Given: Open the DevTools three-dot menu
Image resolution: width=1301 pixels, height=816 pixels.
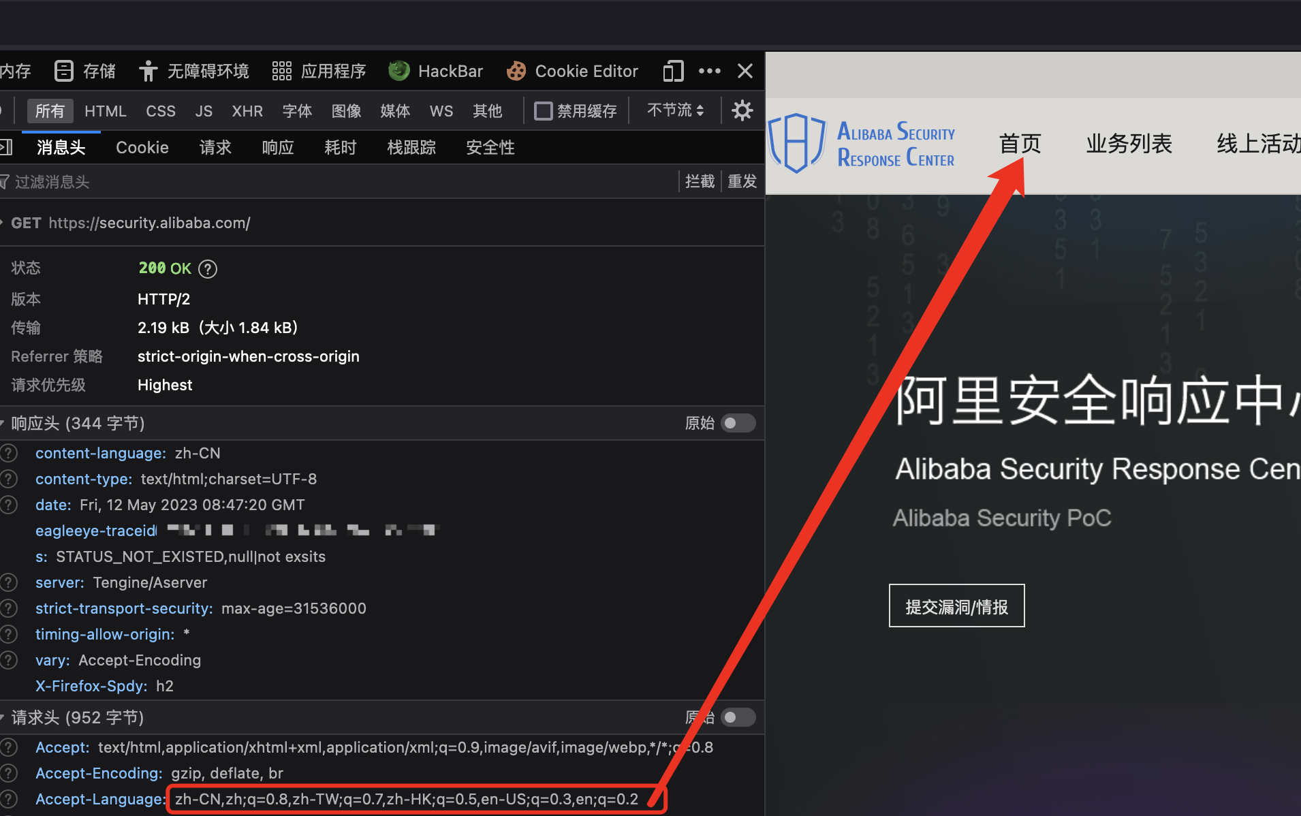Looking at the screenshot, I should (709, 71).
